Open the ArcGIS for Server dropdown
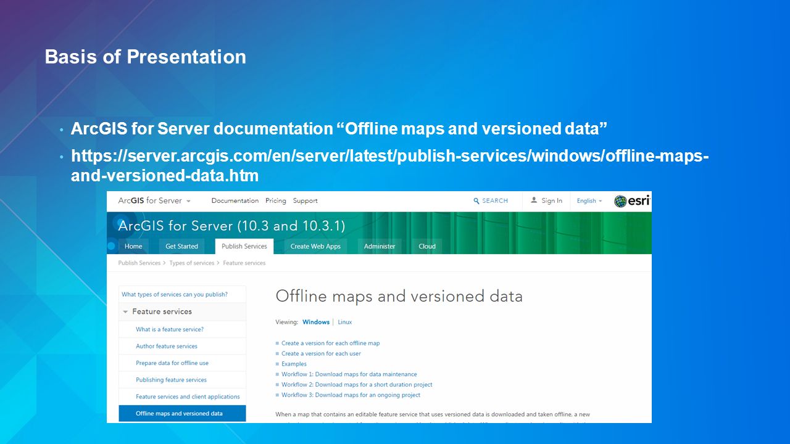The height and width of the screenshot is (444, 790). point(154,200)
